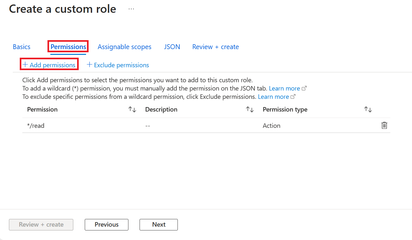This screenshot has width=412, height=240.
Task: Sort the Description column
Action: click(x=250, y=109)
